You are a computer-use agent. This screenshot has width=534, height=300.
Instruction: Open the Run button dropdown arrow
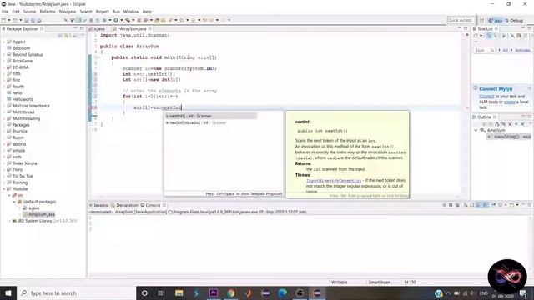121,20
